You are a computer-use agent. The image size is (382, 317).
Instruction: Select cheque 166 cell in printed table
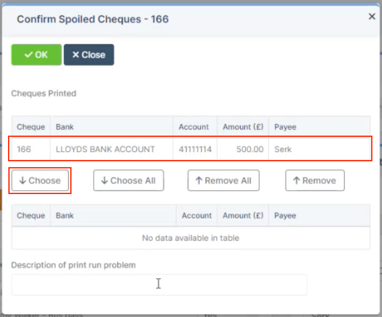coord(31,149)
